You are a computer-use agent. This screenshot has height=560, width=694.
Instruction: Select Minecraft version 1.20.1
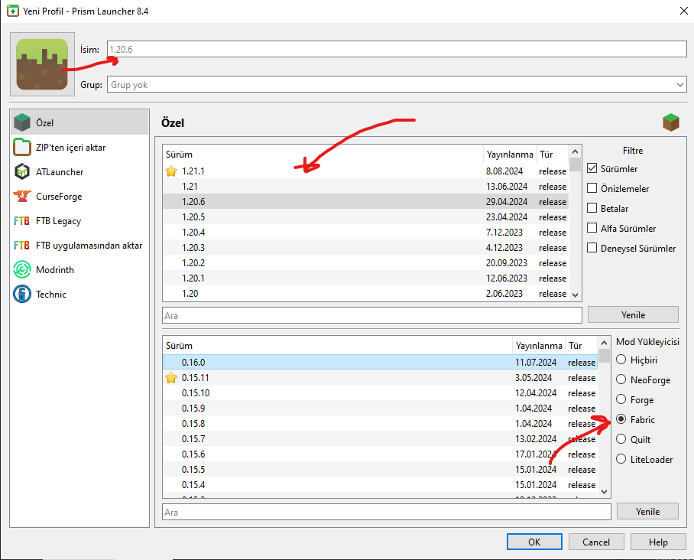[366, 278]
